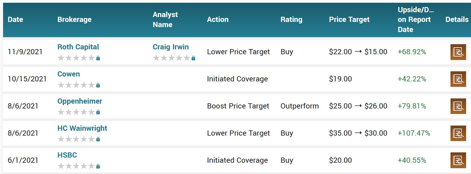
Task: Open details icon for Cowen row
Action: [458, 79]
